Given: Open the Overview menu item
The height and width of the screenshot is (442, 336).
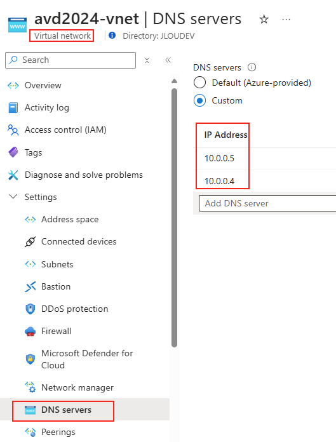Looking at the screenshot, I should pos(43,85).
